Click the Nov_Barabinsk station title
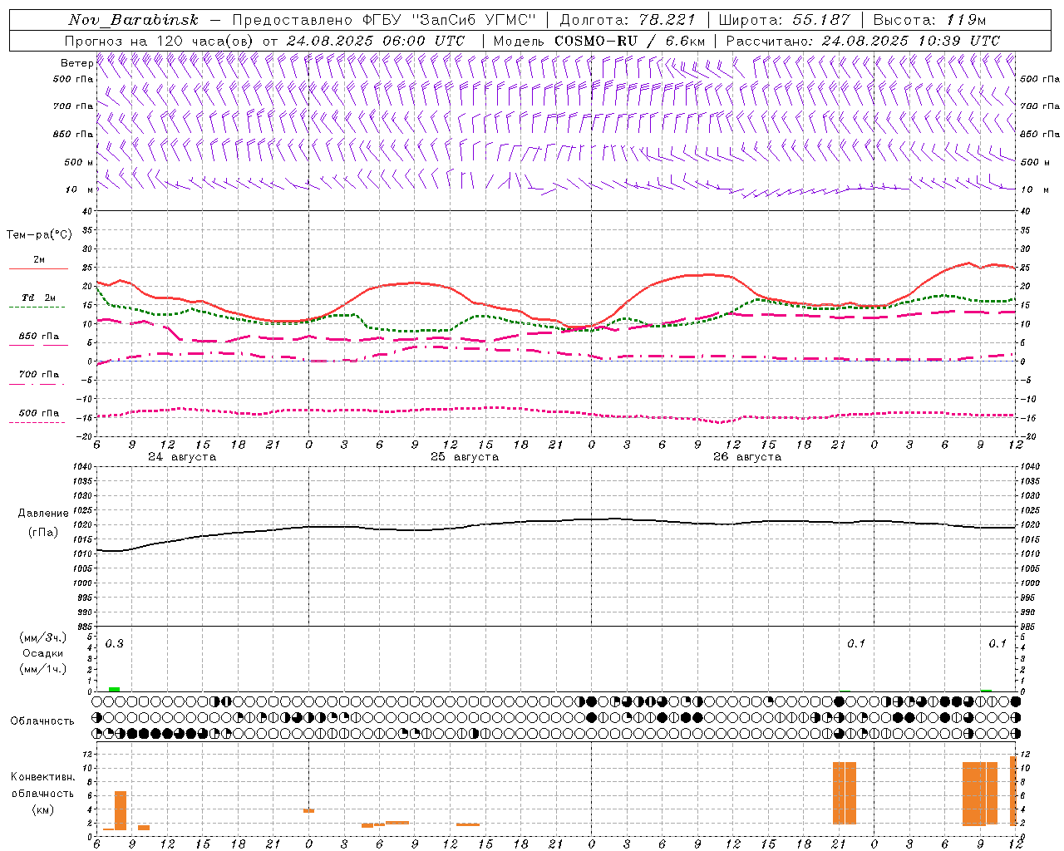This screenshot has width=1064, height=851. [133, 20]
